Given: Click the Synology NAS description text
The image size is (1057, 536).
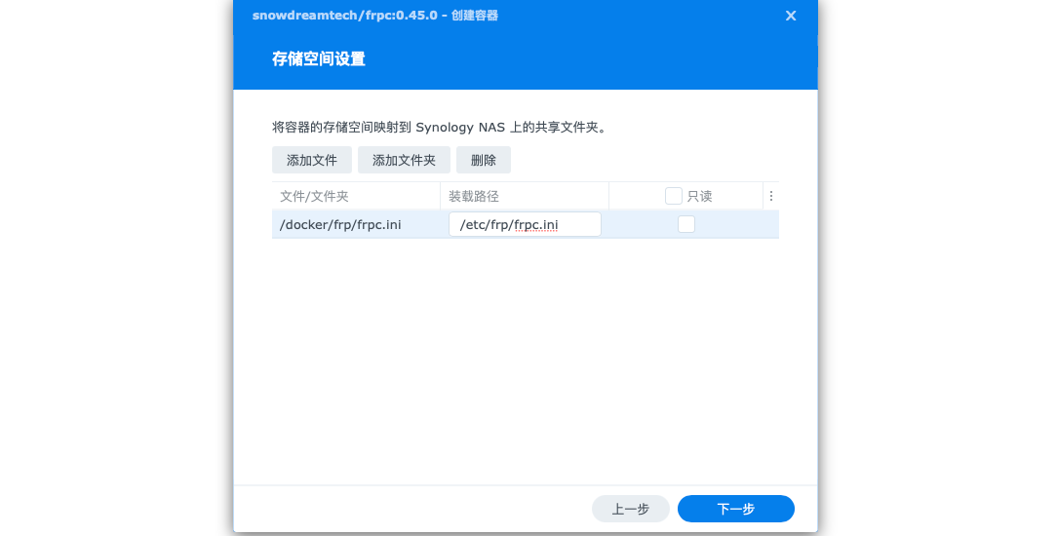Looking at the screenshot, I should click(439, 127).
